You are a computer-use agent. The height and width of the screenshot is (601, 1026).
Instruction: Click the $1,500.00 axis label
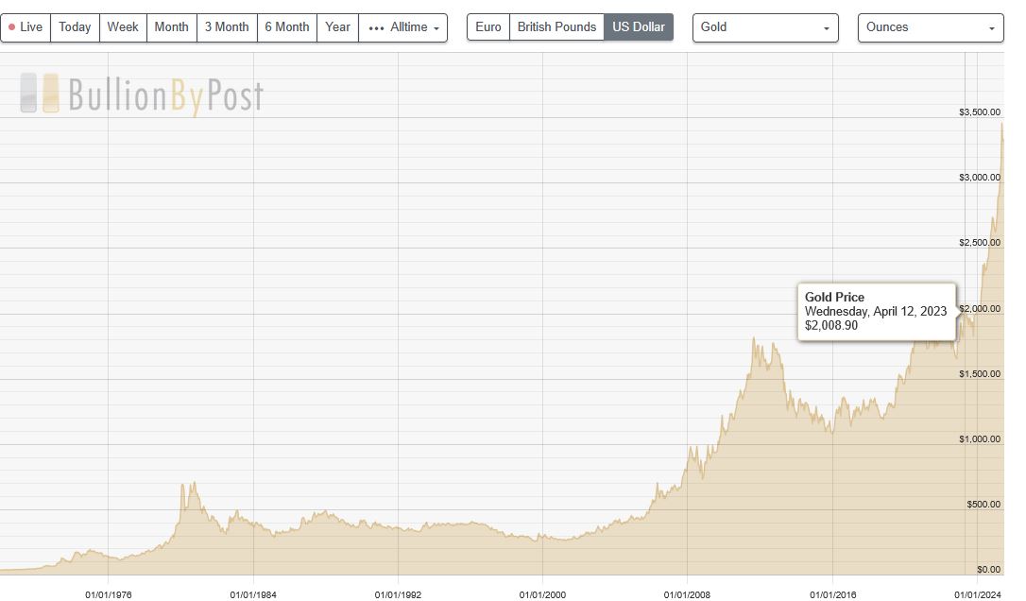tap(980, 374)
